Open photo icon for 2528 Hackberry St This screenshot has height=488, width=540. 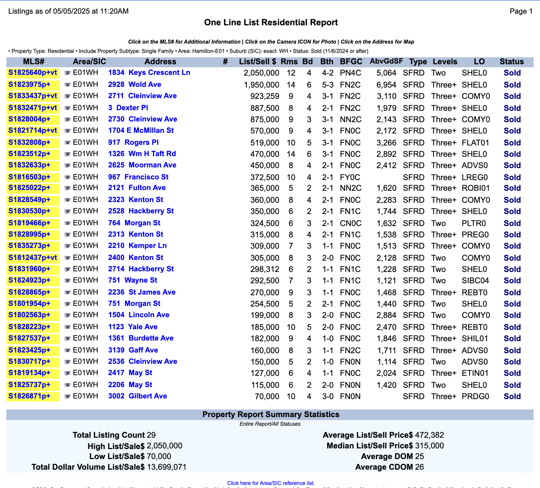tap(67, 211)
